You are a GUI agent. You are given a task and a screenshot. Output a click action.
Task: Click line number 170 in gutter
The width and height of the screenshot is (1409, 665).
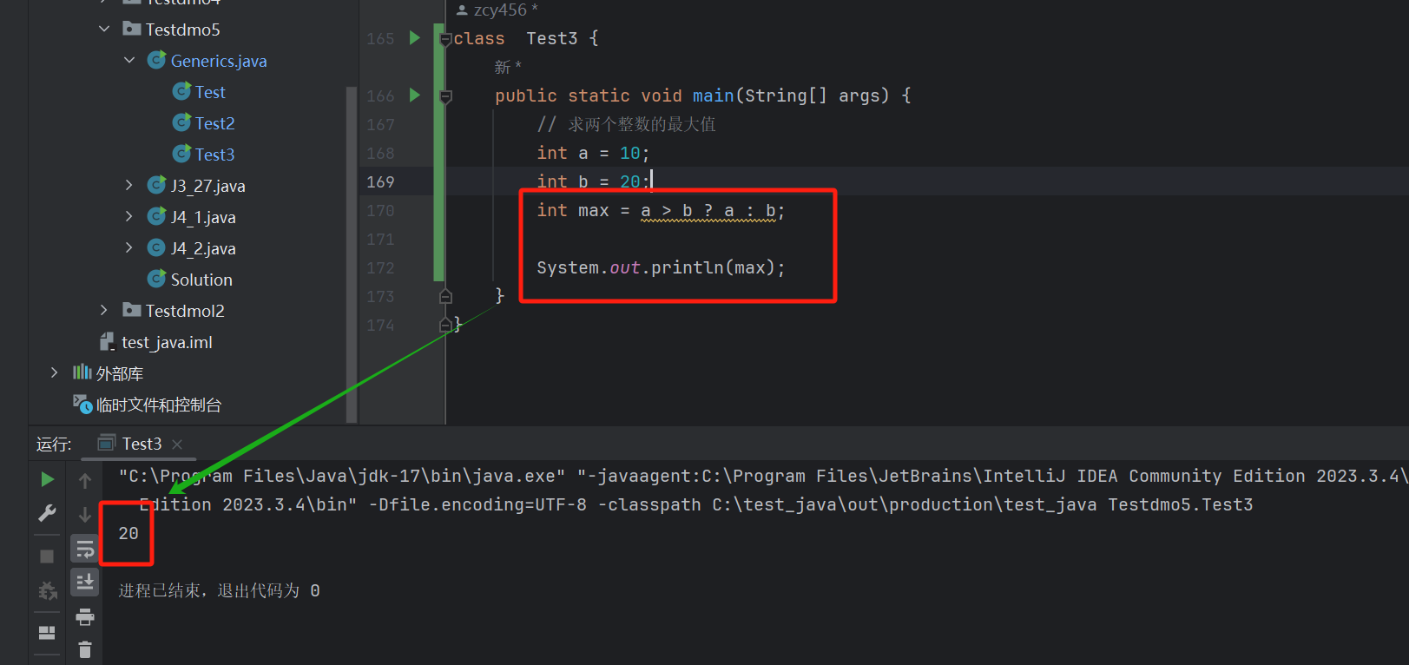(380, 210)
